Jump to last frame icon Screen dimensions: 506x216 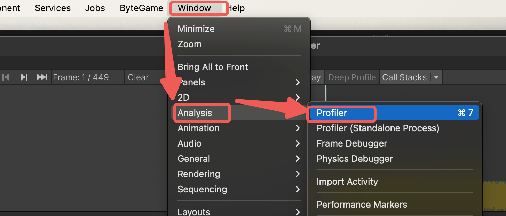(x=42, y=77)
